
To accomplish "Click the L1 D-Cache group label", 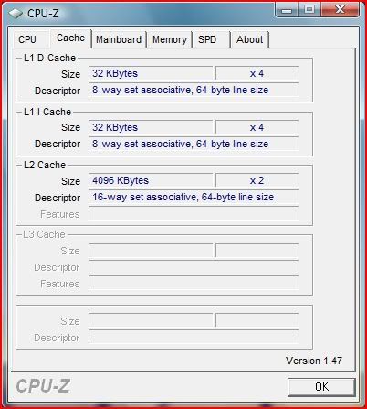I will 49,58.
